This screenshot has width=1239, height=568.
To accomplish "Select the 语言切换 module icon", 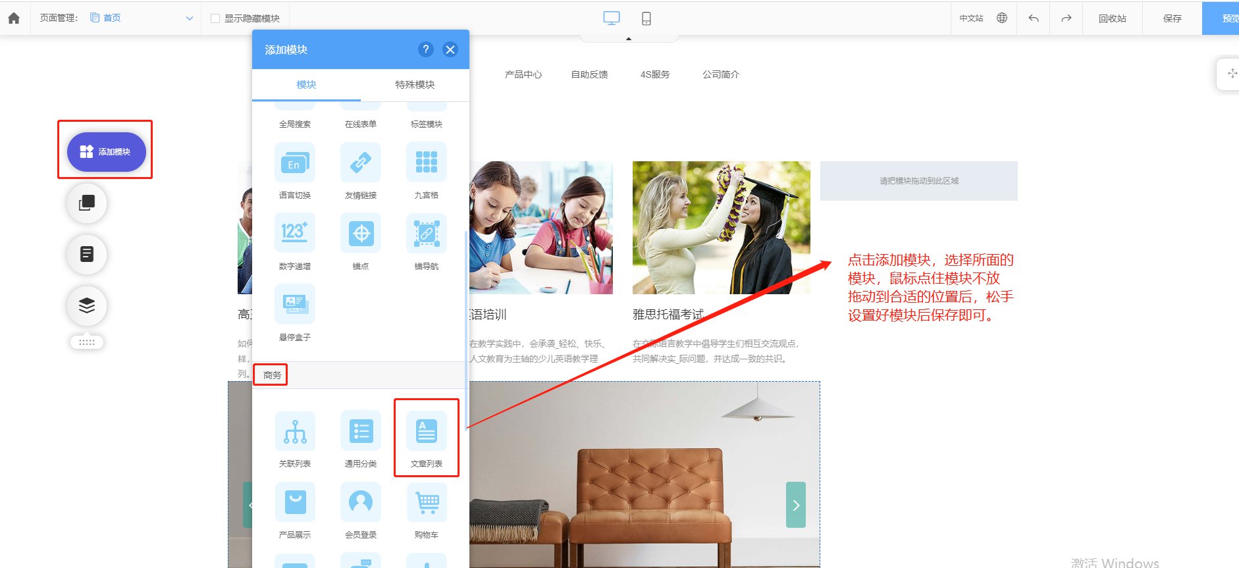I will tap(294, 163).
